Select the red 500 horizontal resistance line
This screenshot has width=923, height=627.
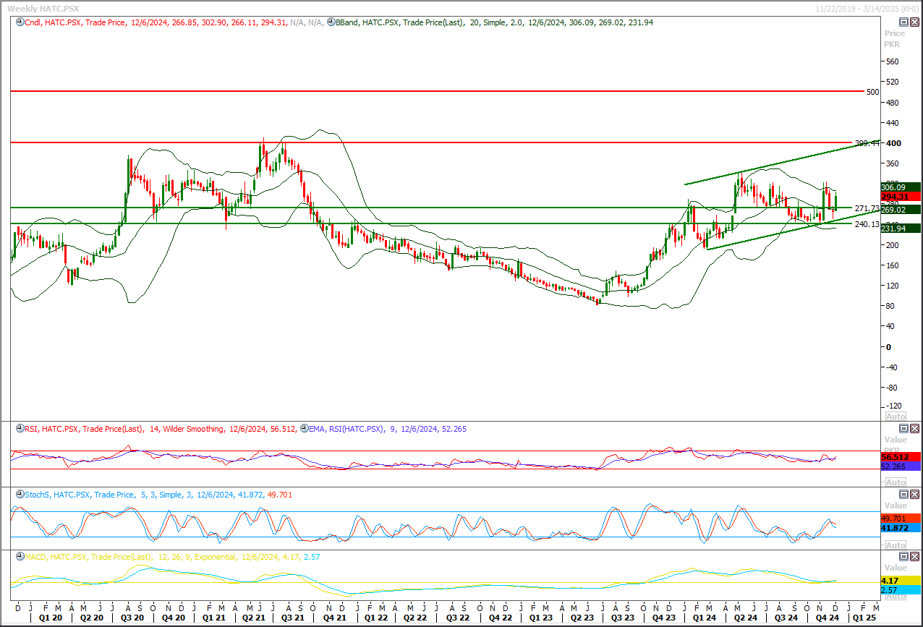(x=434, y=92)
